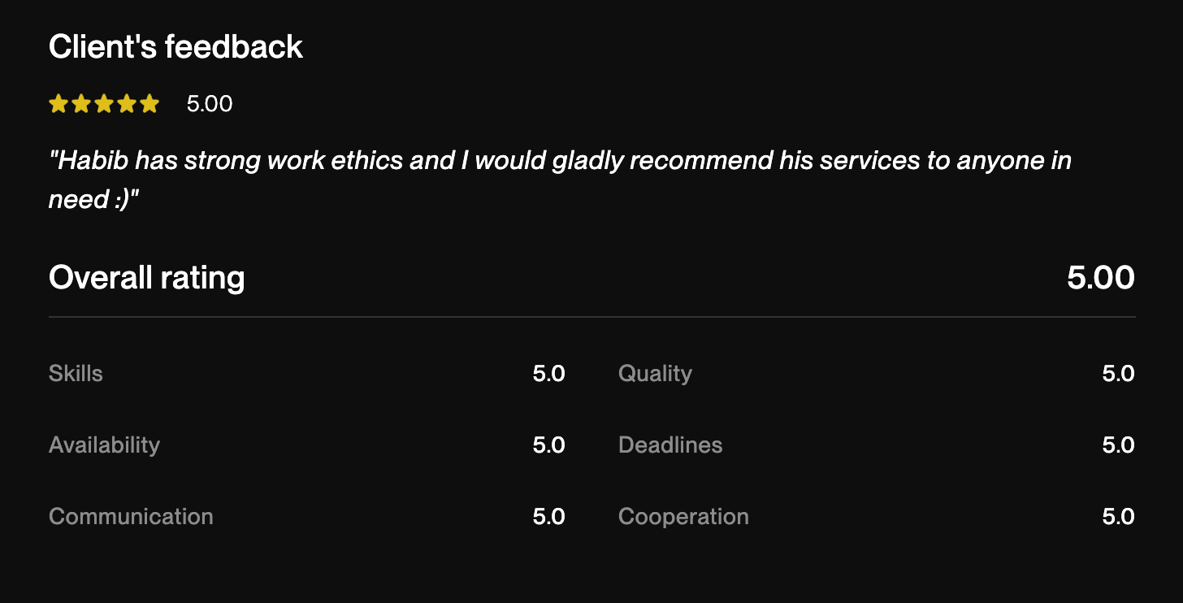Click the second yellow rating star
Screen dimensions: 1183x603
[x=81, y=104]
